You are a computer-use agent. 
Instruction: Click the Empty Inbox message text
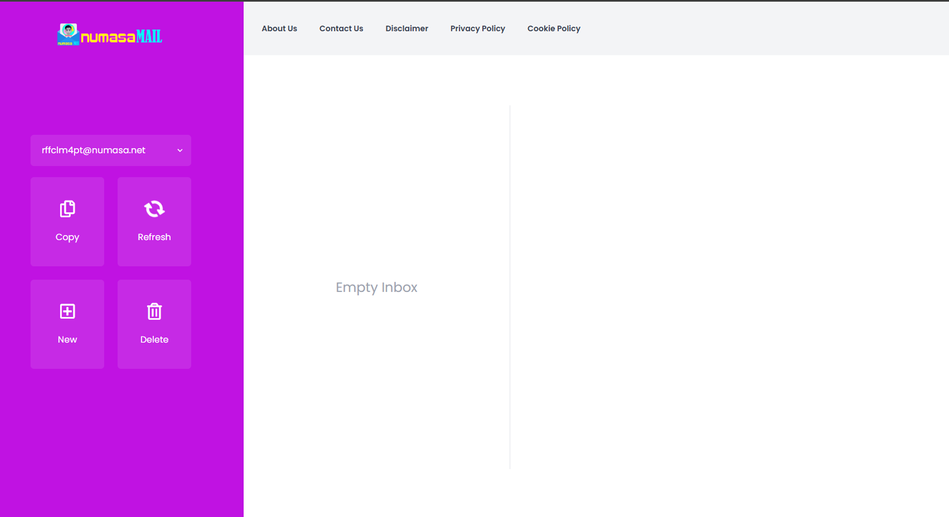[376, 287]
